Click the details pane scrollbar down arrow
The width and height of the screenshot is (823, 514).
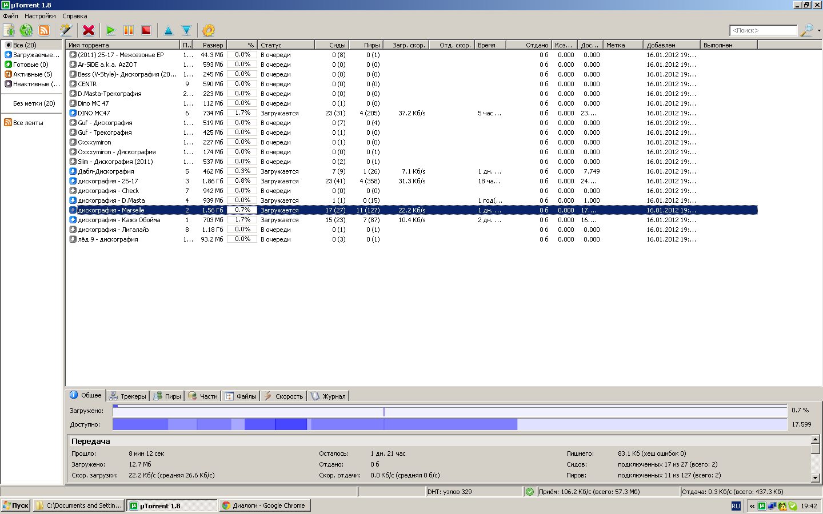click(x=816, y=477)
